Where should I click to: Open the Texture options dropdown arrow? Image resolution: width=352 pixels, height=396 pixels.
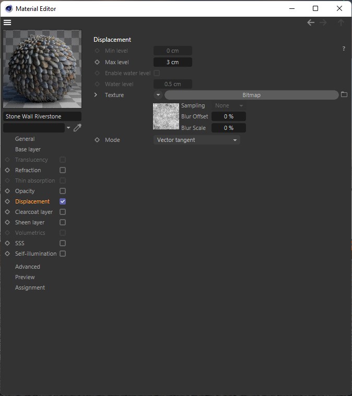click(158, 95)
